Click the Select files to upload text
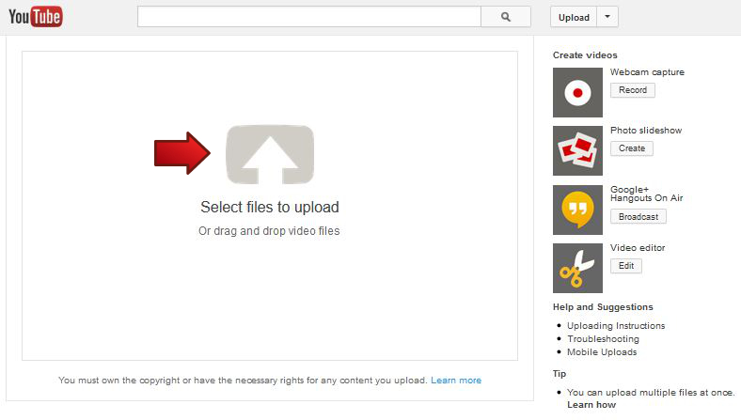Image resolution: width=741 pixels, height=420 pixels. pos(270,208)
